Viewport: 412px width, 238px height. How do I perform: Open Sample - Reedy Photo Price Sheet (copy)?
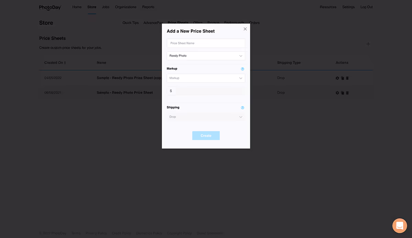coord(129,78)
